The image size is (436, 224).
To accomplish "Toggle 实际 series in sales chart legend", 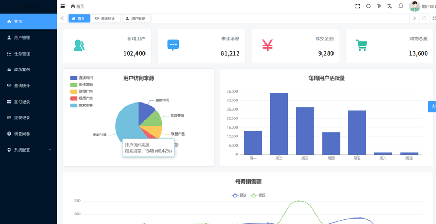I will [258, 195].
